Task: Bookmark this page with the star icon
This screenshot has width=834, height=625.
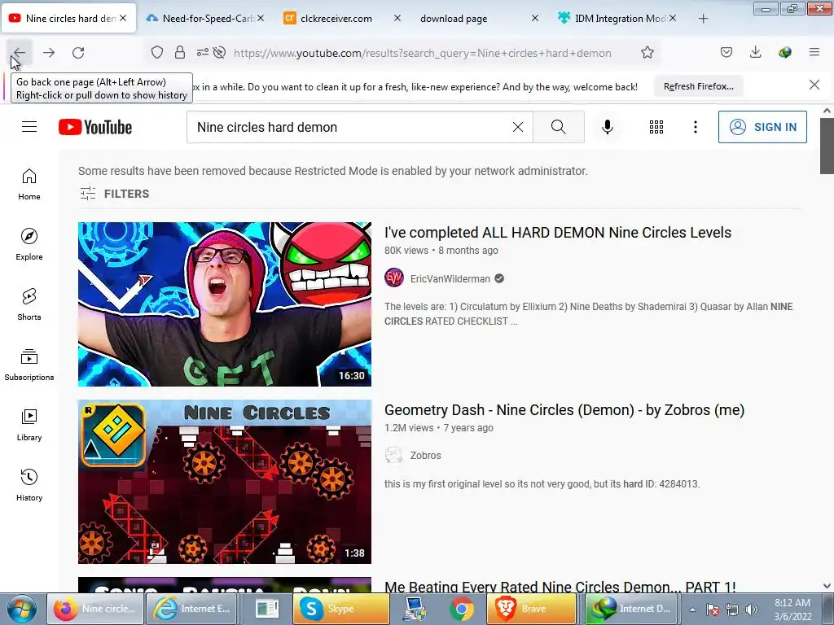Action: [x=647, y=53]
